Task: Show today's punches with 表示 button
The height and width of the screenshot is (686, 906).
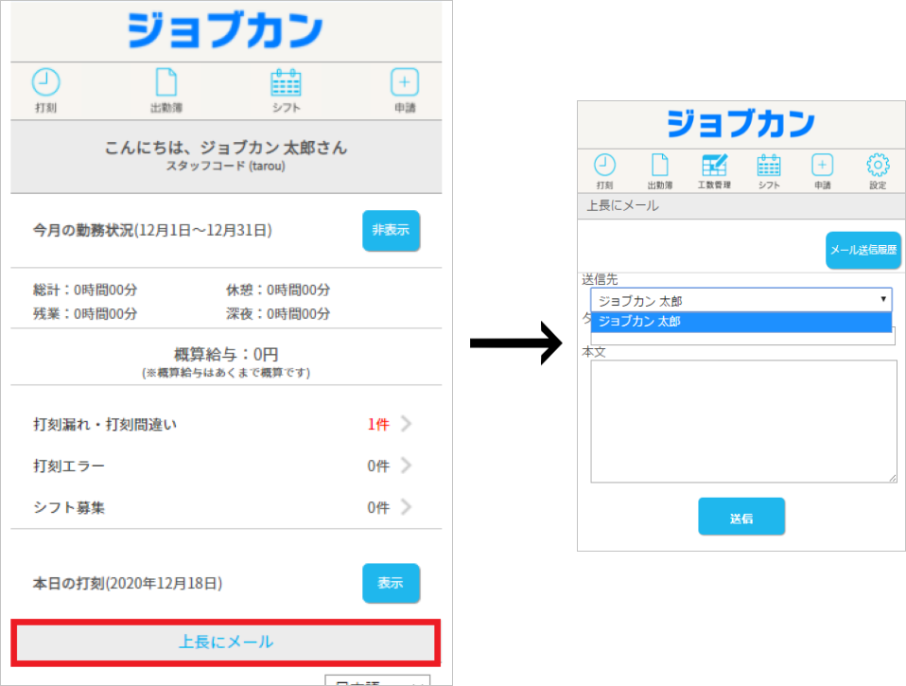Action: point(392,583)
